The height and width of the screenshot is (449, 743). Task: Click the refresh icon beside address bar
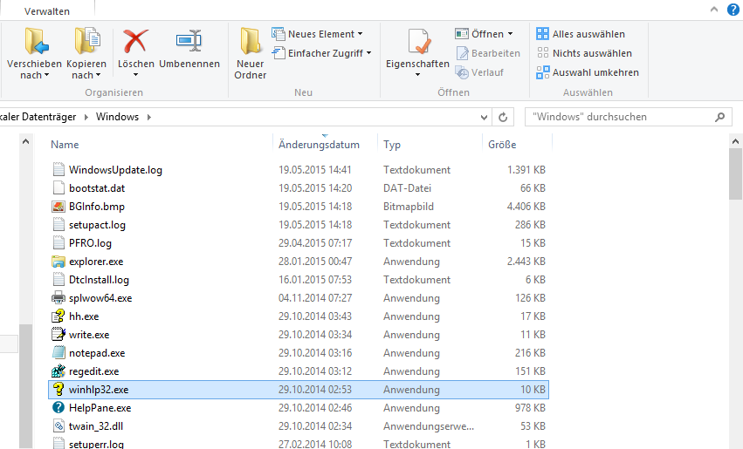point(503,117)
